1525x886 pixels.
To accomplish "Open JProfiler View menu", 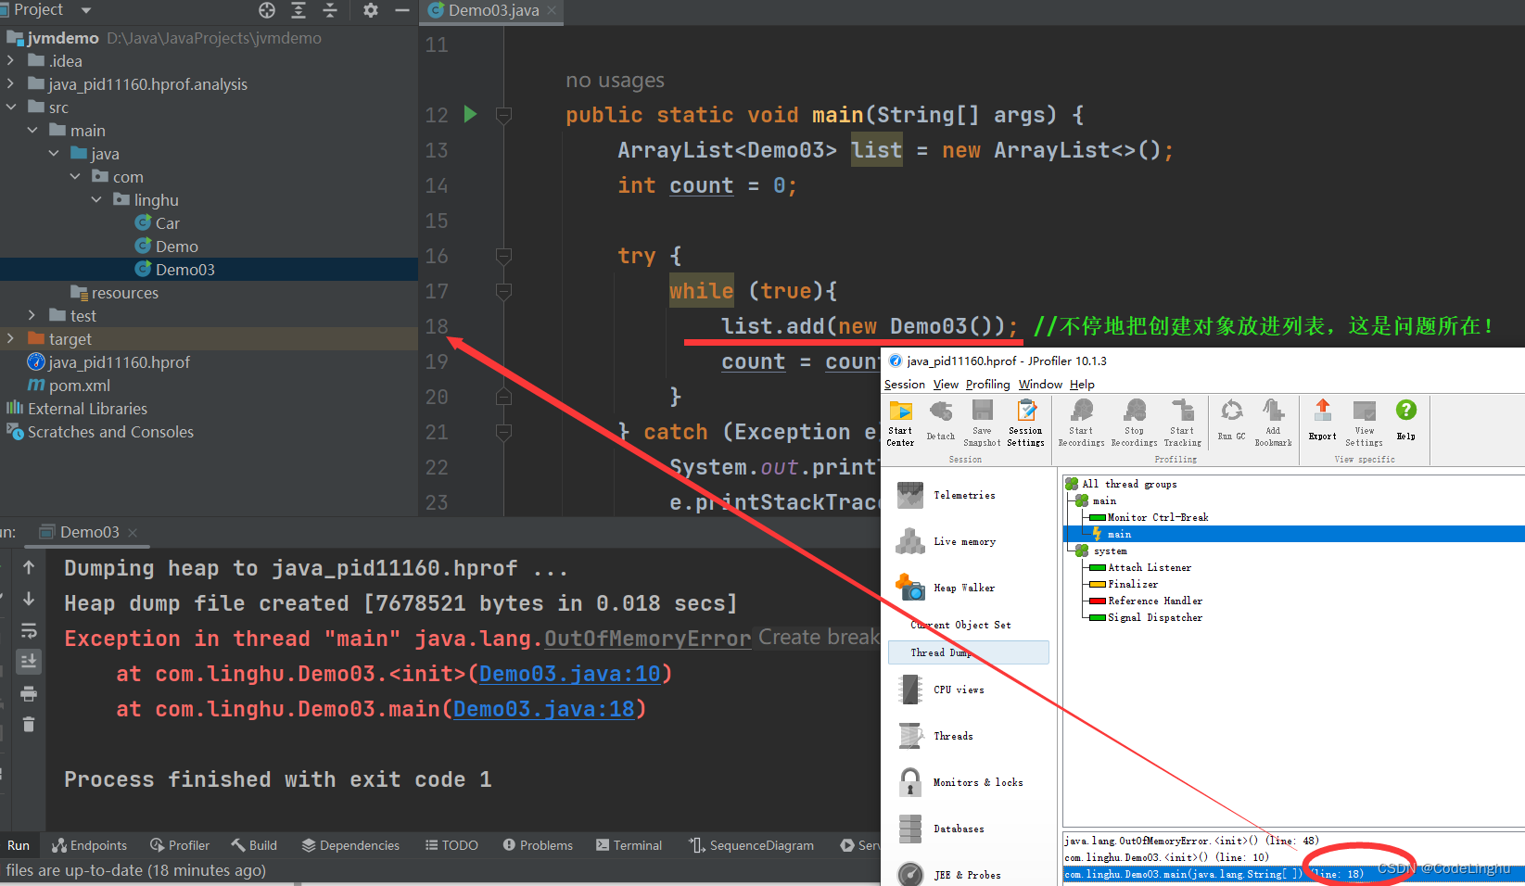I will (x=946, y=385).
